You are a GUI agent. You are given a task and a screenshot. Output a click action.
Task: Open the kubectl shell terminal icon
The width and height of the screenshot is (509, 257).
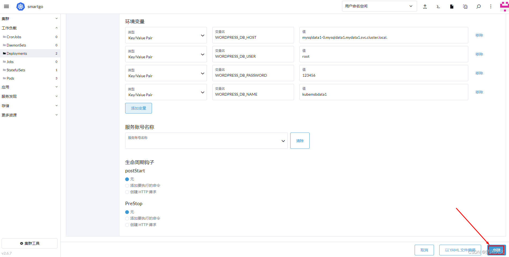click(x=438, y=6)
